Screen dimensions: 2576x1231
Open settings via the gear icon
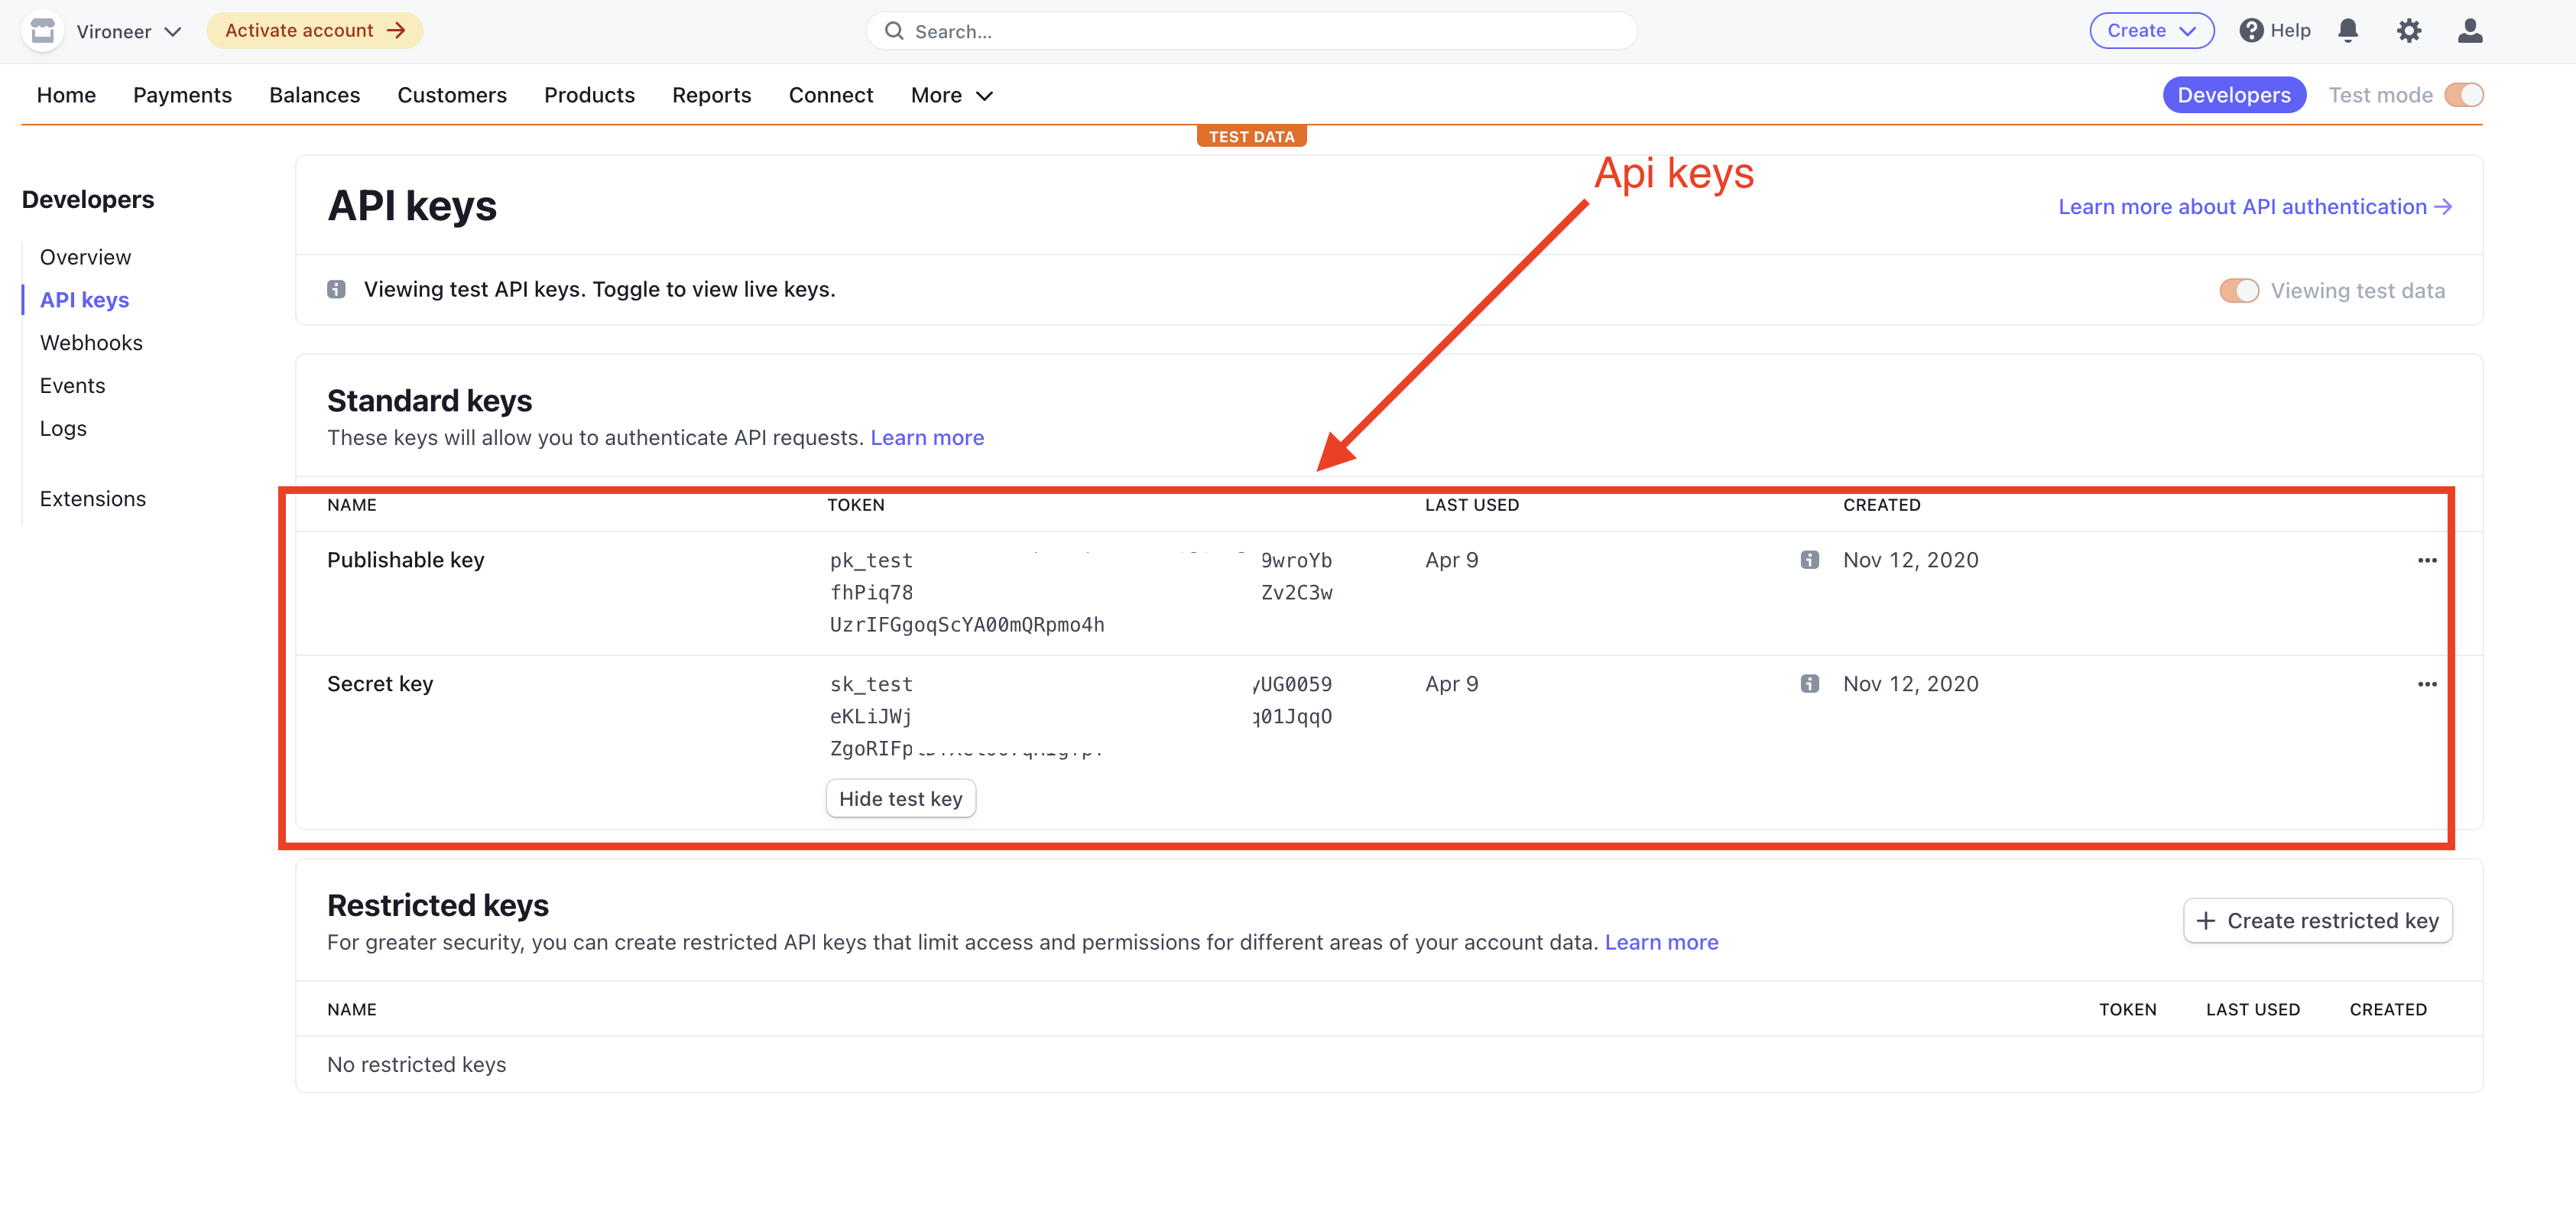pyautogui.click(x=2409, y=31)
